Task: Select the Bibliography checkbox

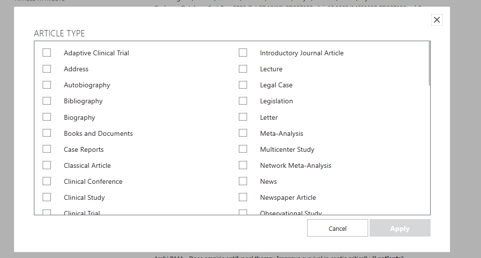Action: click(47, 101)
